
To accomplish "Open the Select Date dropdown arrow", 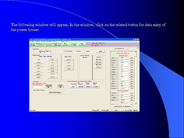I will pyautogui.click(x=50, y=52).
